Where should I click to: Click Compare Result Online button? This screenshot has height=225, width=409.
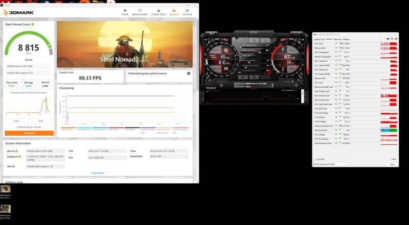pos(29,127)
